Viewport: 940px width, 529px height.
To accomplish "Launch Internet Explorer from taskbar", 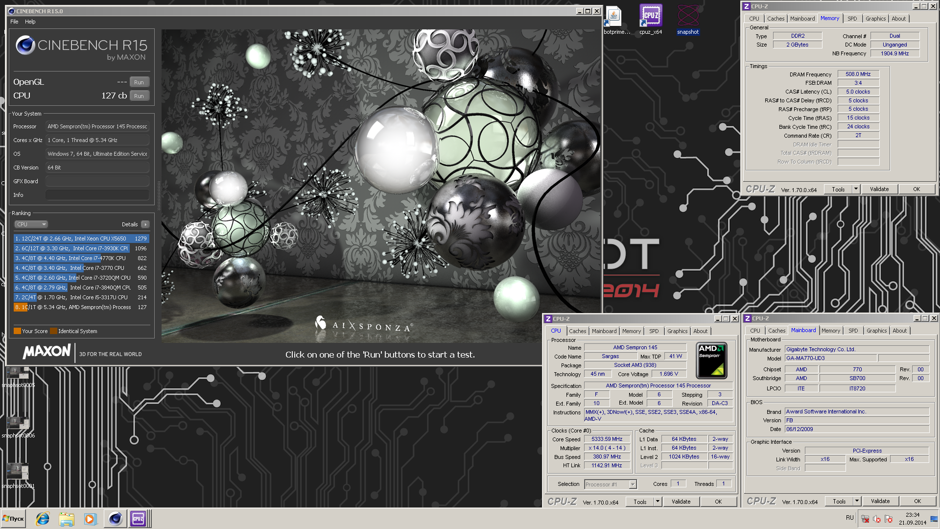I will (43, 519).
